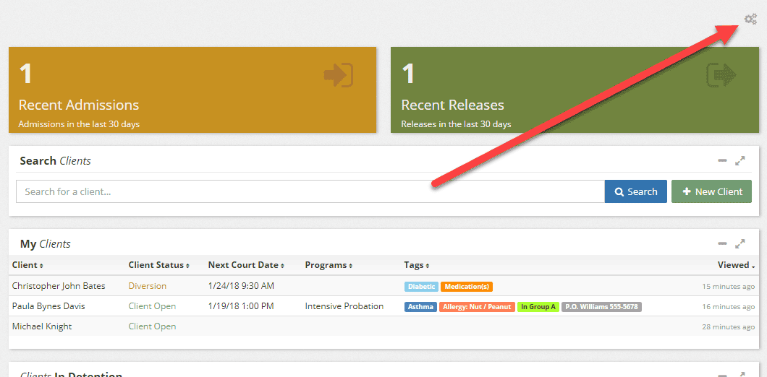Sort table by Client column
767x377 pixels.
(x=27, y=265)
